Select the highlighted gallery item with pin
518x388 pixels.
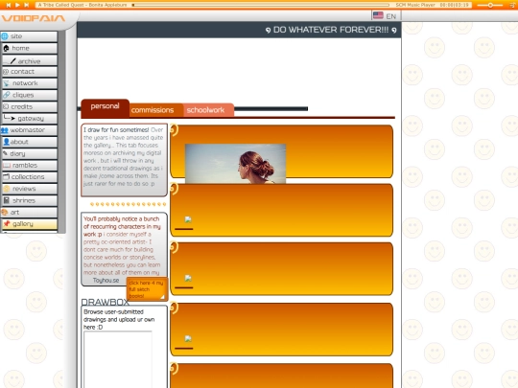coord(29,224)
